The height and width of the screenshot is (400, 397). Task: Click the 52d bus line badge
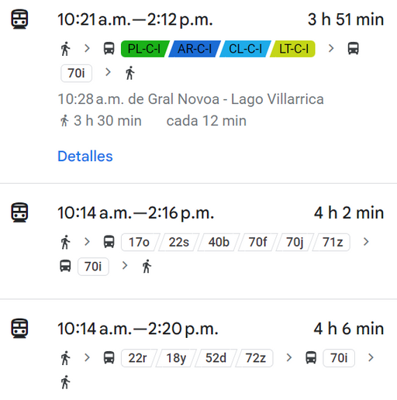[216, 358]
